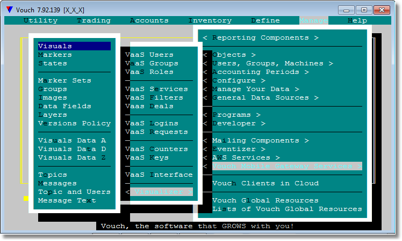Image resolution: width=402 pixels, height=241 pixels.
Task: Select States in Visualizer menu
Action: (x=53, y=63)
